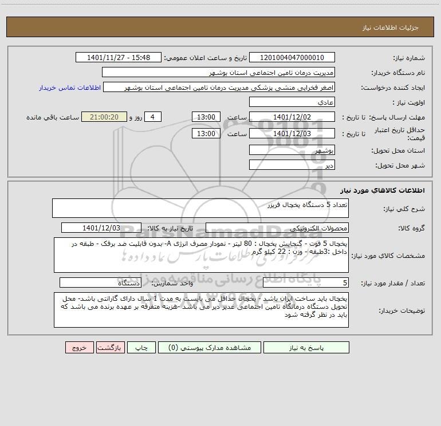Click the استان محل تحویل label
The height and width of the screenshot is (426, 441).
398,151
